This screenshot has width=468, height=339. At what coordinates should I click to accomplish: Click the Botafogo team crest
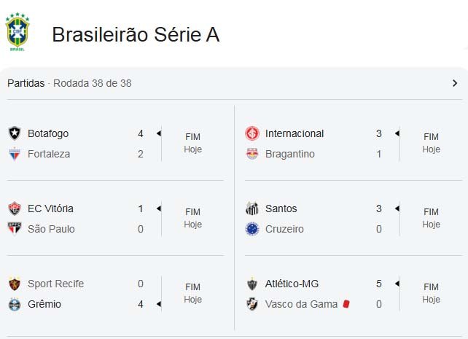[x=15, y=133]
